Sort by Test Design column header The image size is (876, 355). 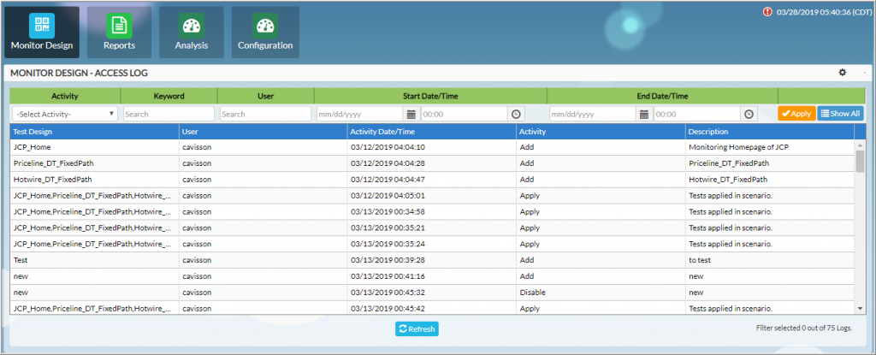pyautogui.click(x=94, y=132)
